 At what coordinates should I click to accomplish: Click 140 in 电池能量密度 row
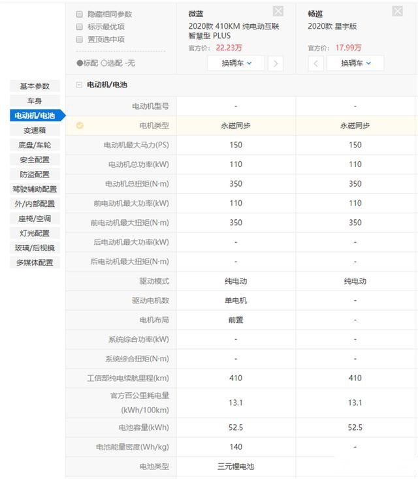236,447
